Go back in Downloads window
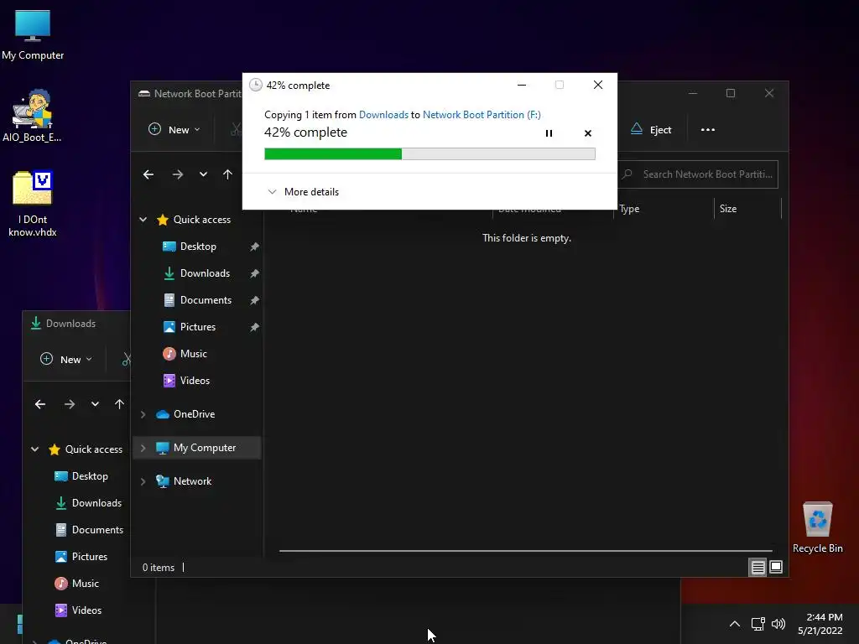This screenshot has height=644, width=859. pos(40,404)
